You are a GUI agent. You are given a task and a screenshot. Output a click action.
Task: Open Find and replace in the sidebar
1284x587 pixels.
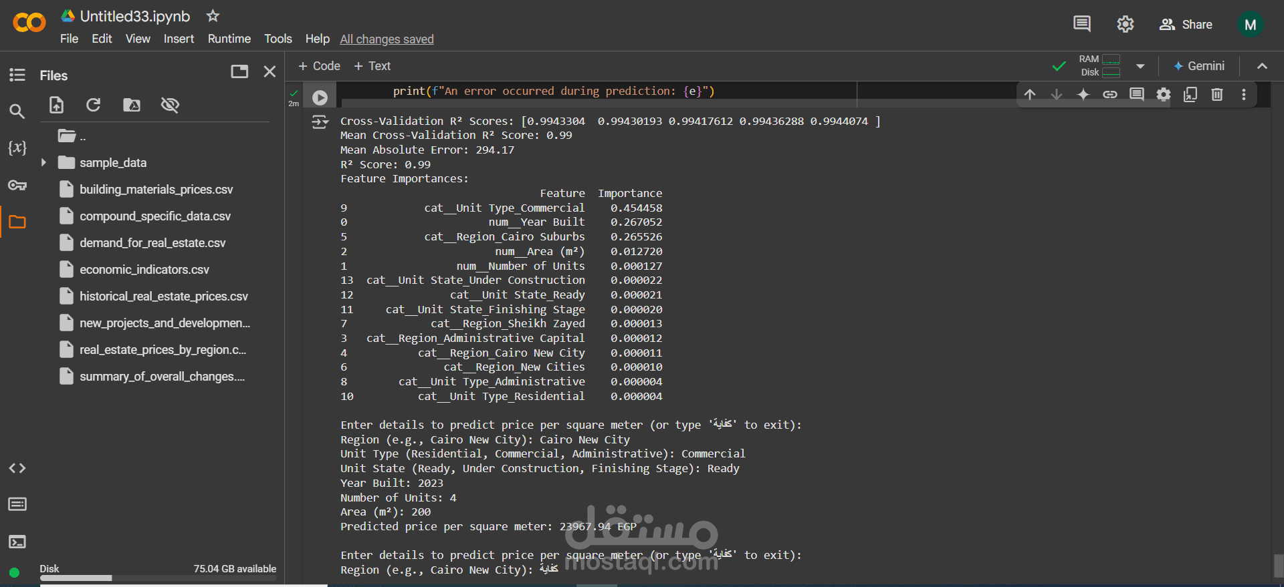click(x=17, y=111)
